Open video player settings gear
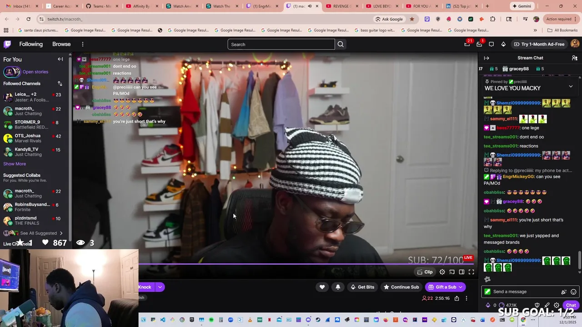Image resolution: width=582 pixels, height=327 pixels. (442, 272)
